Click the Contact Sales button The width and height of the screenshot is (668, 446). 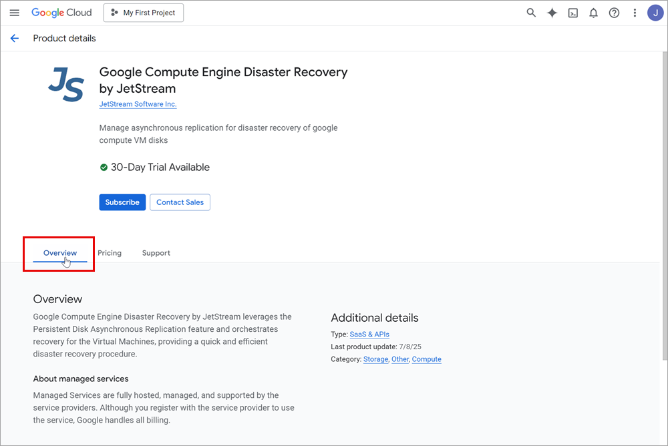pos(180,202)
